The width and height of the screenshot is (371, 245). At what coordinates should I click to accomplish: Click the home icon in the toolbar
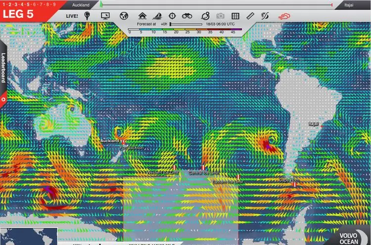(x=142, y=16)
